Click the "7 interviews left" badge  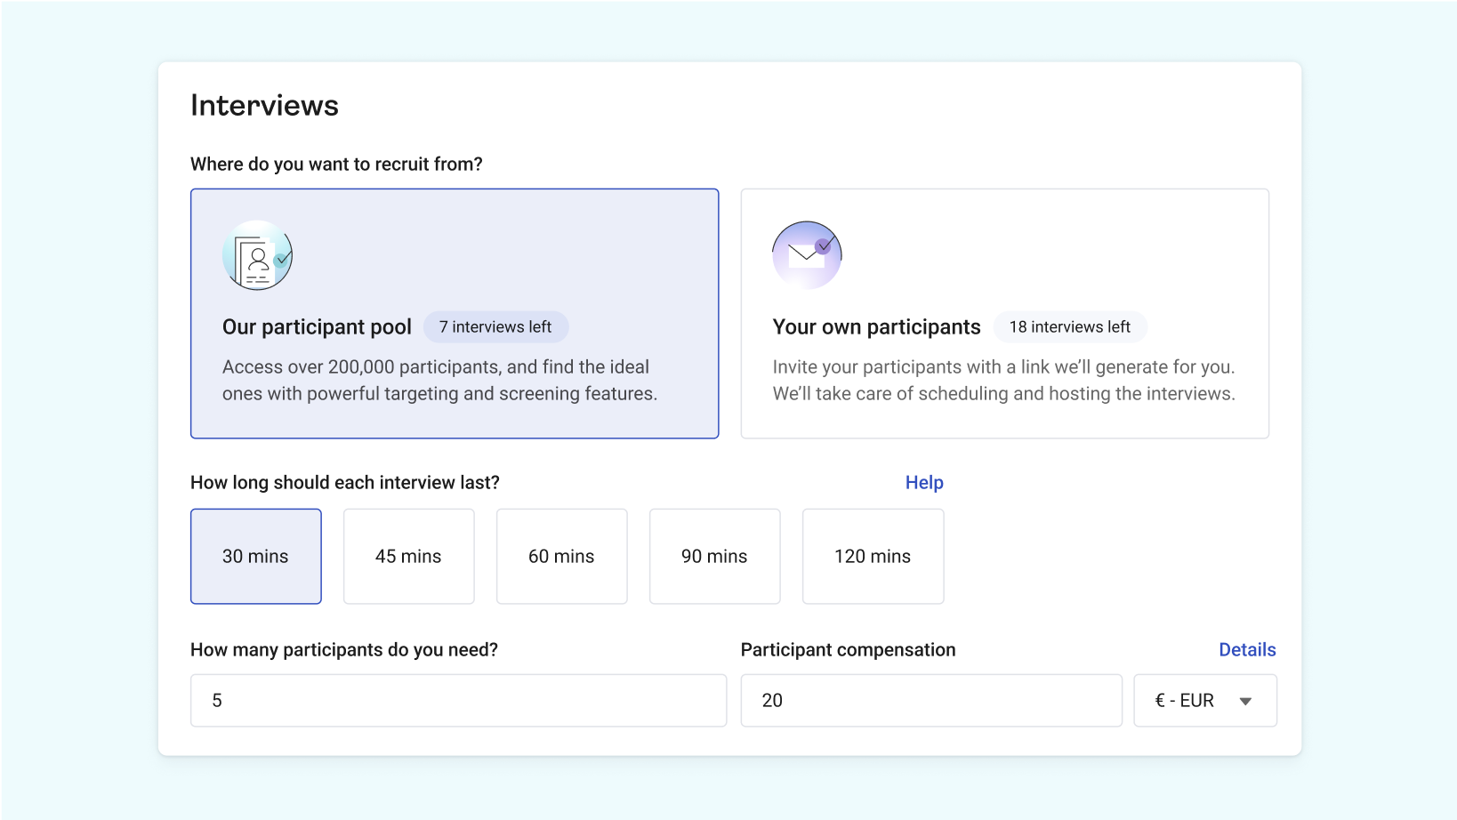(495, 327)
